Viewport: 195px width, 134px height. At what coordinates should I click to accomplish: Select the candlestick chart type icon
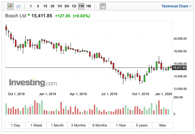(10, 6)
